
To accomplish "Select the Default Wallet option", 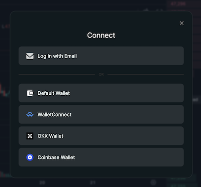I will click(101, 93).
